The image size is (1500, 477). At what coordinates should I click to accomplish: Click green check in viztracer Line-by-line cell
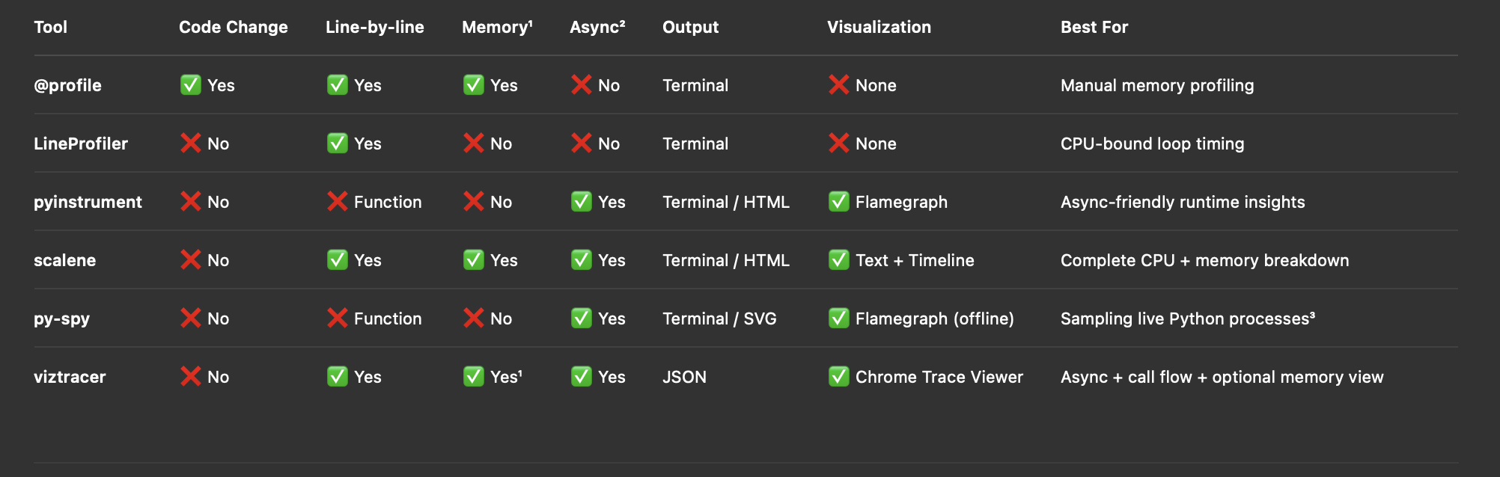[338, 376]
